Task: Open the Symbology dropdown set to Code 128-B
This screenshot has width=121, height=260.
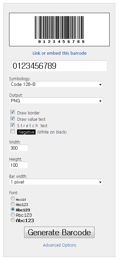Action: point(56,84)
